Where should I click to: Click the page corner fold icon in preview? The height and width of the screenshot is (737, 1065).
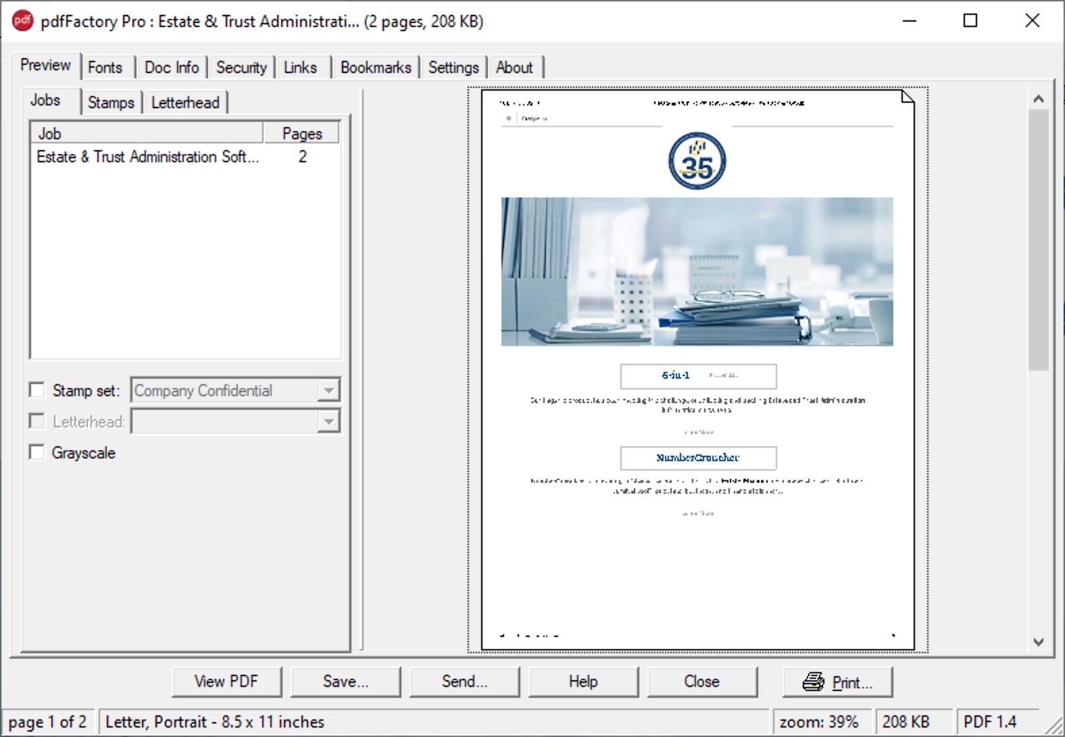(x=907, y=98)
